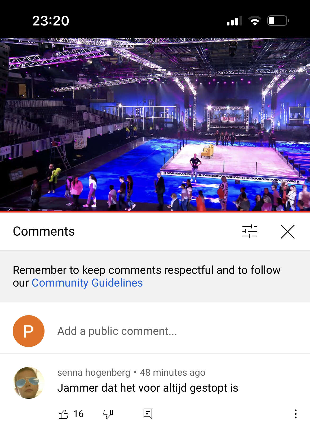Image resolution: width=310 pixels, height=433 pixels.
Task: Tap the cellular signal bars icon
Action: click(x=234, y=21)
